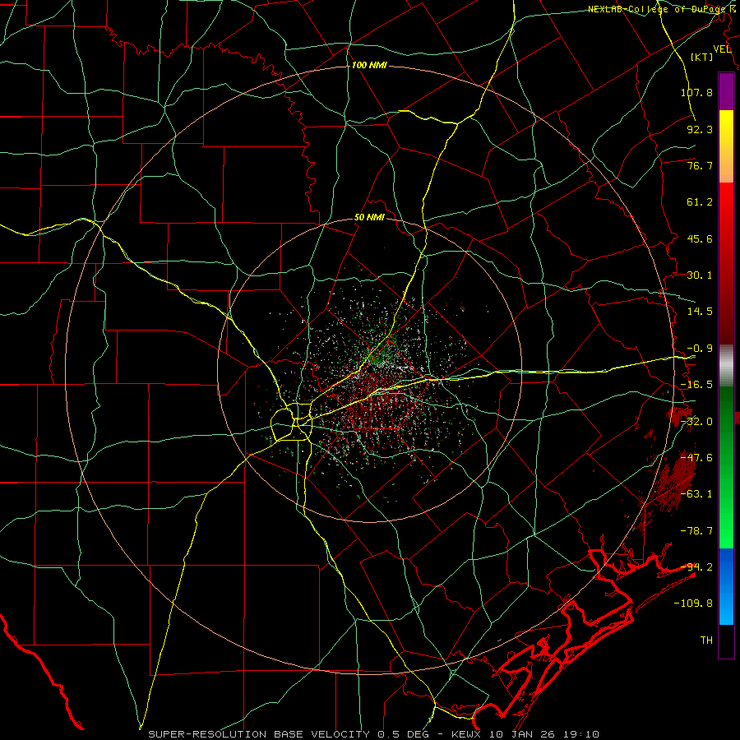Click the [KT] units label
The width and height of the screenshot is (740, 740).
702,57
